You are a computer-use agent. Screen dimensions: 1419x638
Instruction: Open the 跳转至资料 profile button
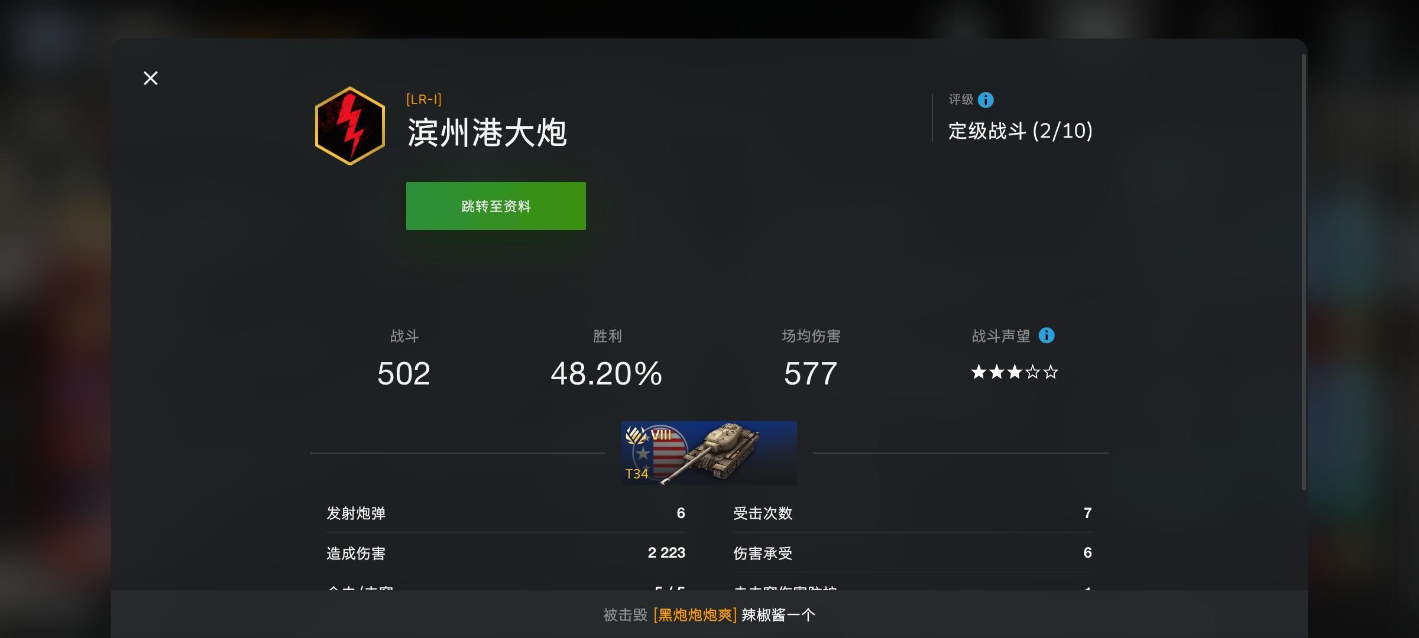click(x=495, y=206)
